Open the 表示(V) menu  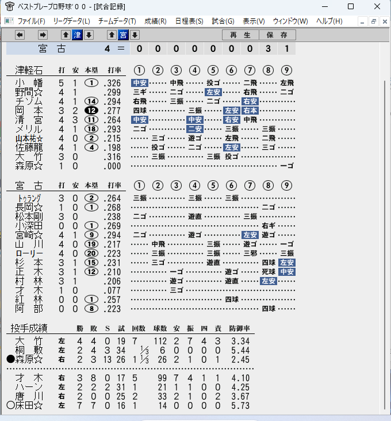(254, 21)
